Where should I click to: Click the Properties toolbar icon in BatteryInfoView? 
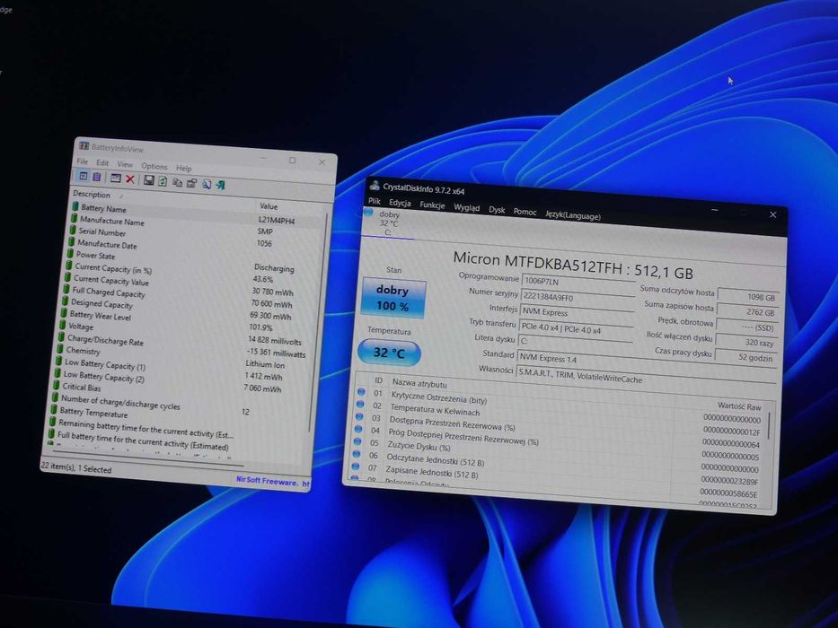pos(191,184)
